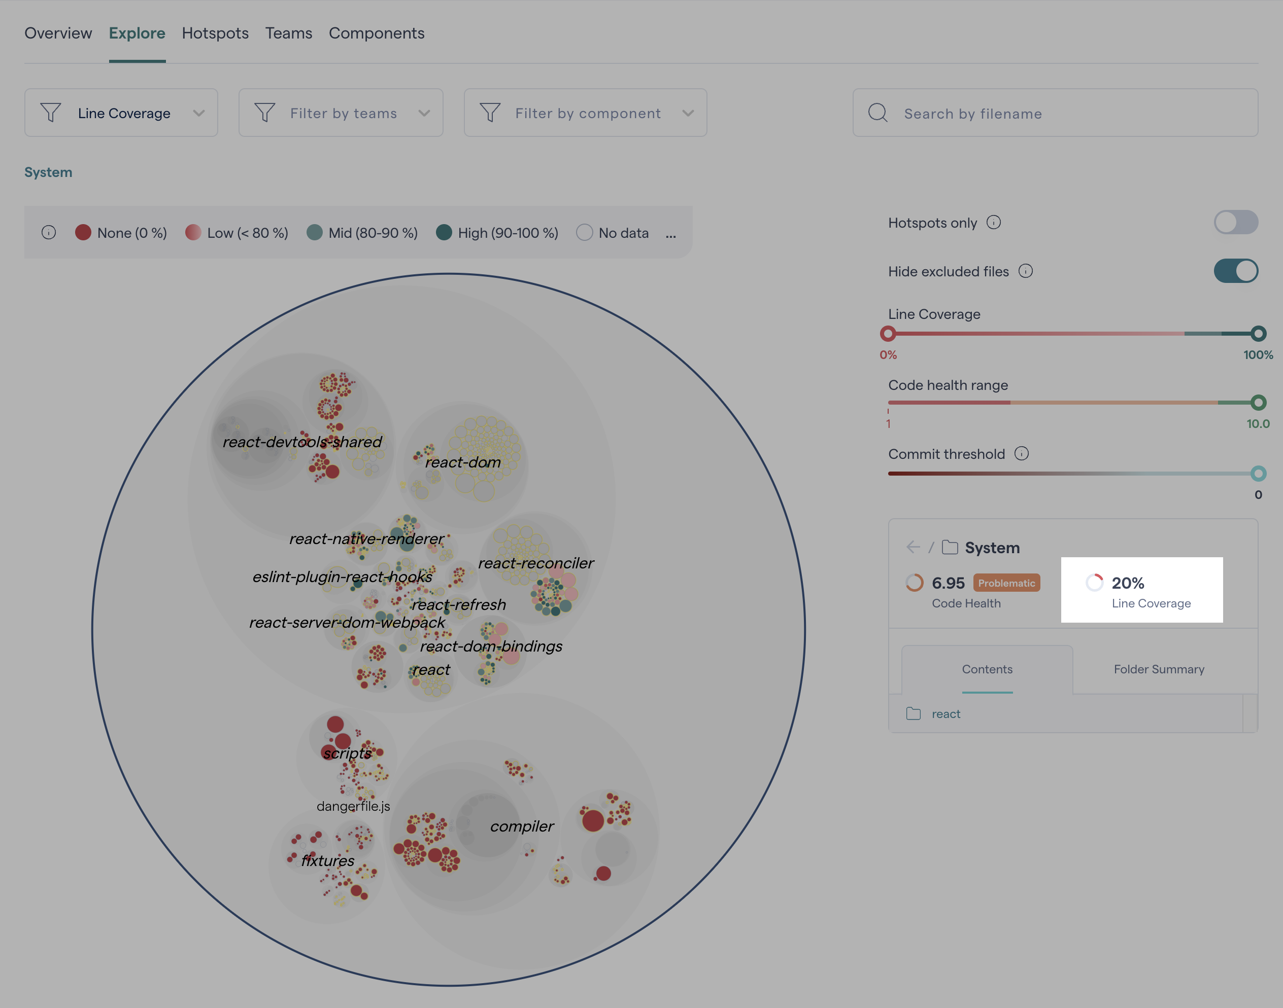Select the compiler bubble in the map
The image size is (1283, 1008).
pos(522,826)
